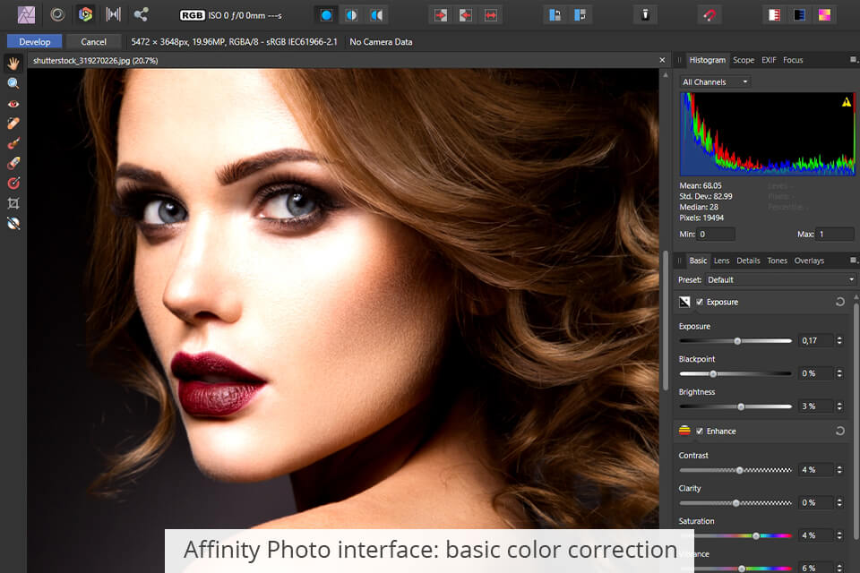Switch to the Lens tab
Image resolution: width=860 pixels, height=573 pixels.
tap(721, 261)
